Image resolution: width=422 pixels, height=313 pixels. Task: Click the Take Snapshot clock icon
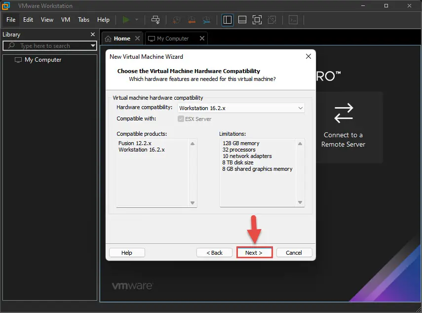pyautogui.click(x=176, y=20)
